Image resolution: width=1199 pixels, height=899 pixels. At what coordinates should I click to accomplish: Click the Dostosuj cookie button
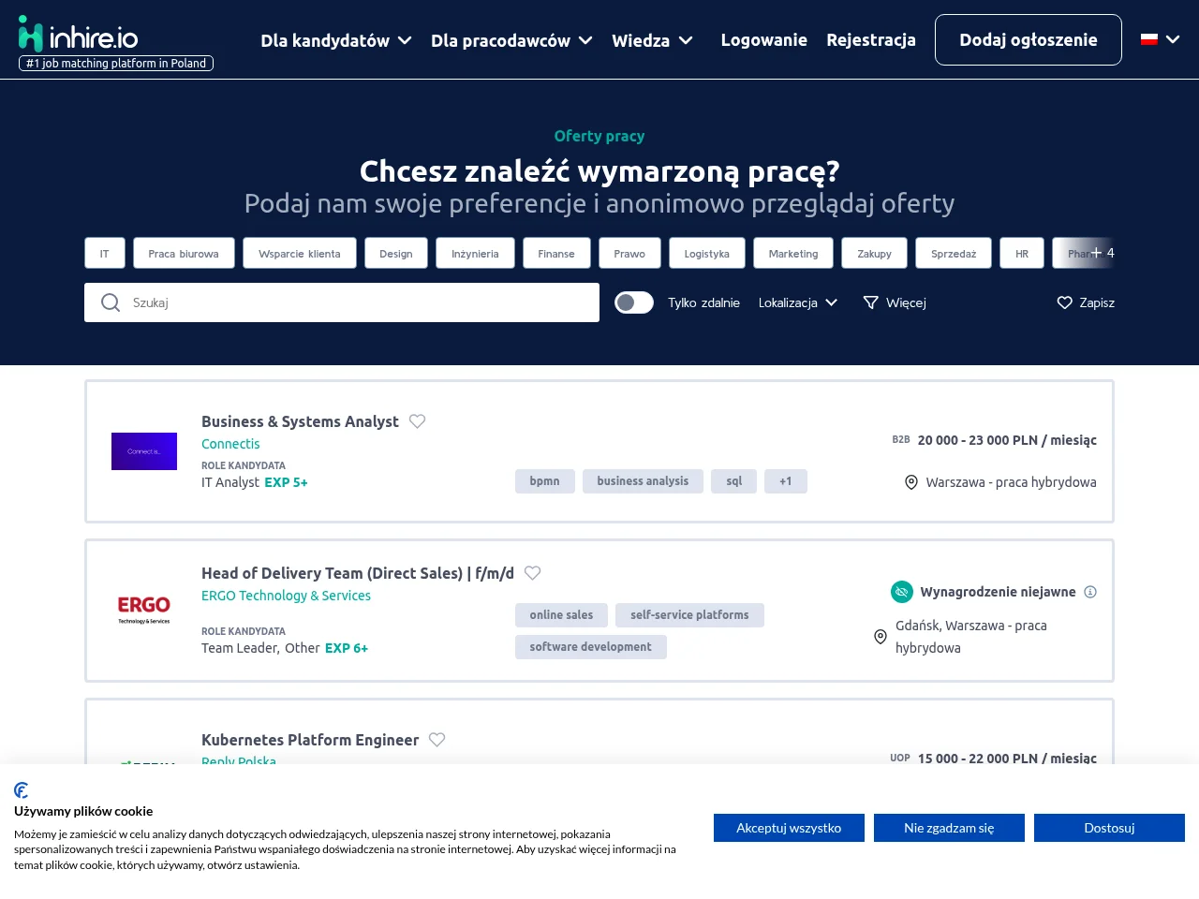click(1109, 828)
